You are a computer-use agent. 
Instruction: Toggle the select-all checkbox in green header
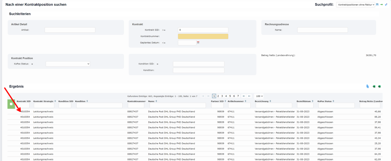click(x=11, y=104)
